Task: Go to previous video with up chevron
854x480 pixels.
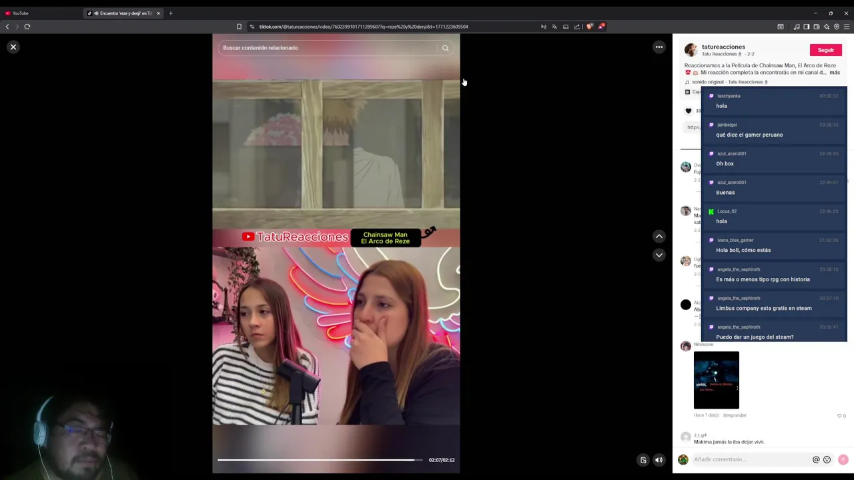Action: coord(659,236)
